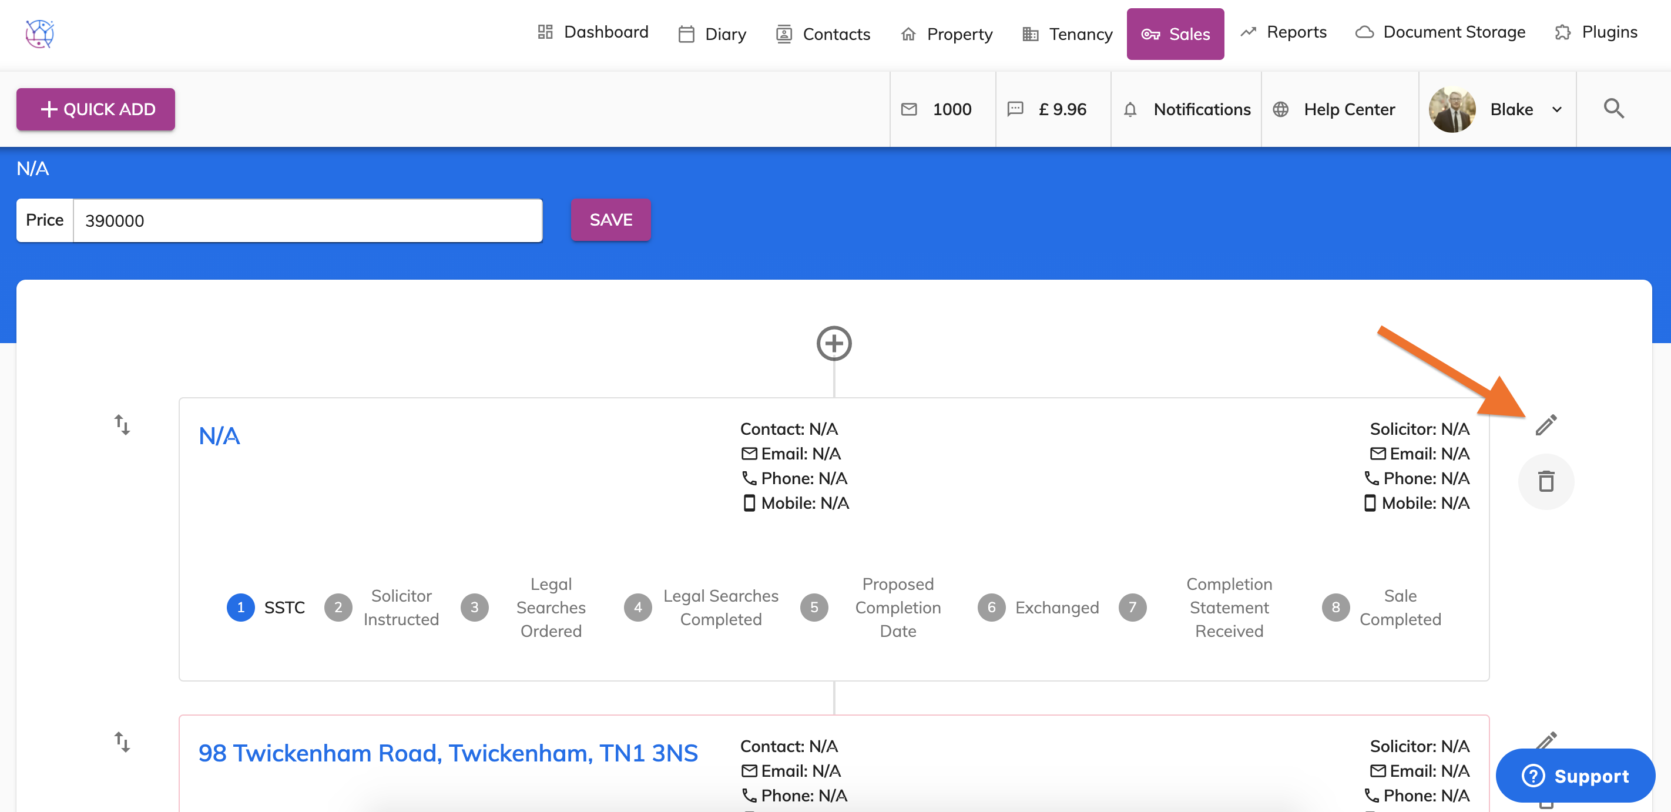
Task: Select step 1 SSTC stage
Action: pos(241,607)
